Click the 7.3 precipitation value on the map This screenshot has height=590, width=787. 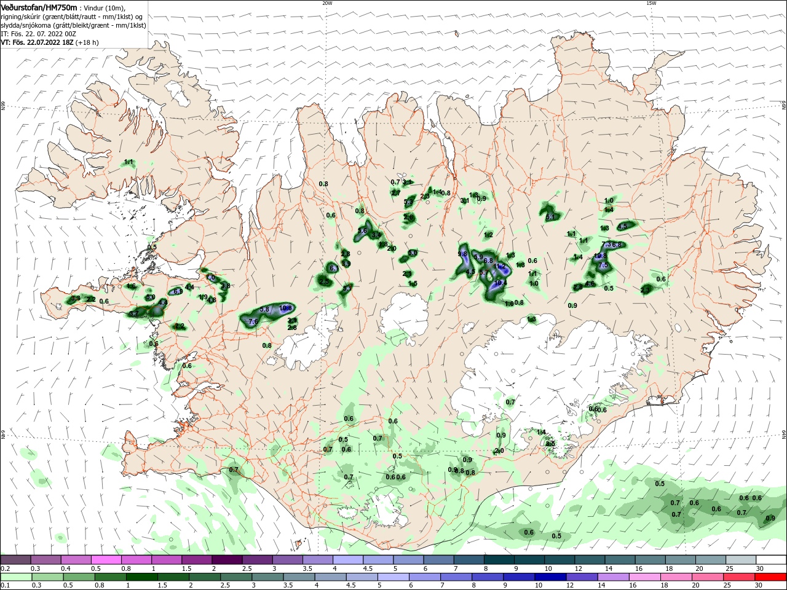(606, 245)
